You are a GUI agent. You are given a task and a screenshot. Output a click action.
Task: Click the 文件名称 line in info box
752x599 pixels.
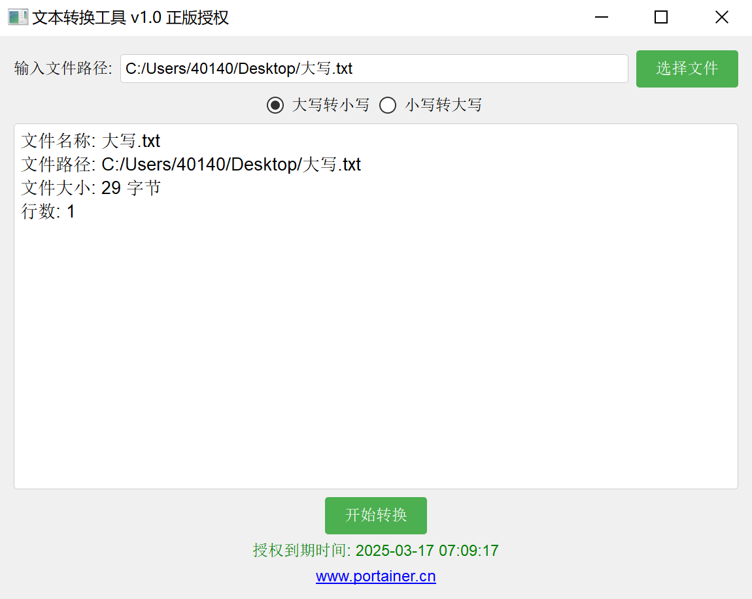(x=91, y=141)
